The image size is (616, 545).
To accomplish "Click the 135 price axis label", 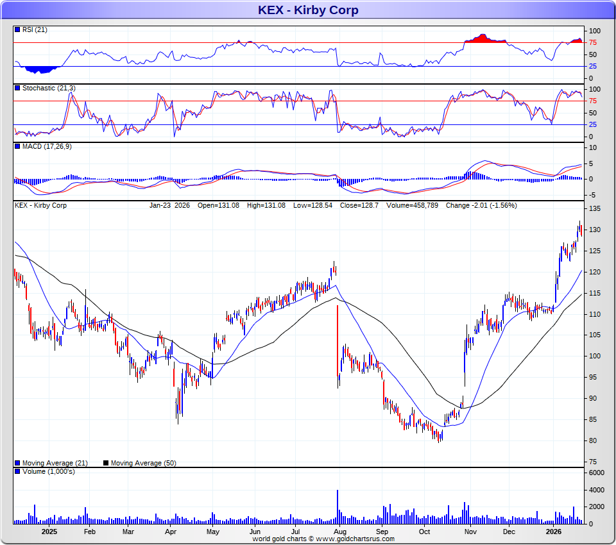I will click(595, 208).
